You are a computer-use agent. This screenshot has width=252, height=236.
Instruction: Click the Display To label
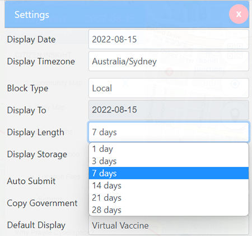[26, 110]
